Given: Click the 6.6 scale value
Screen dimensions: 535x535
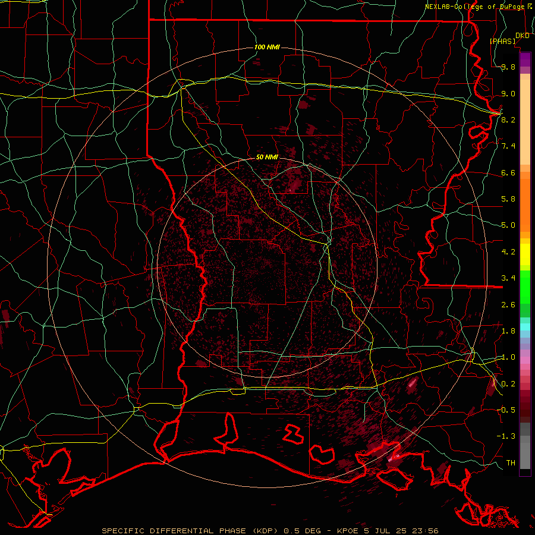Looking at the screenshot, I should tap(508, 173).
